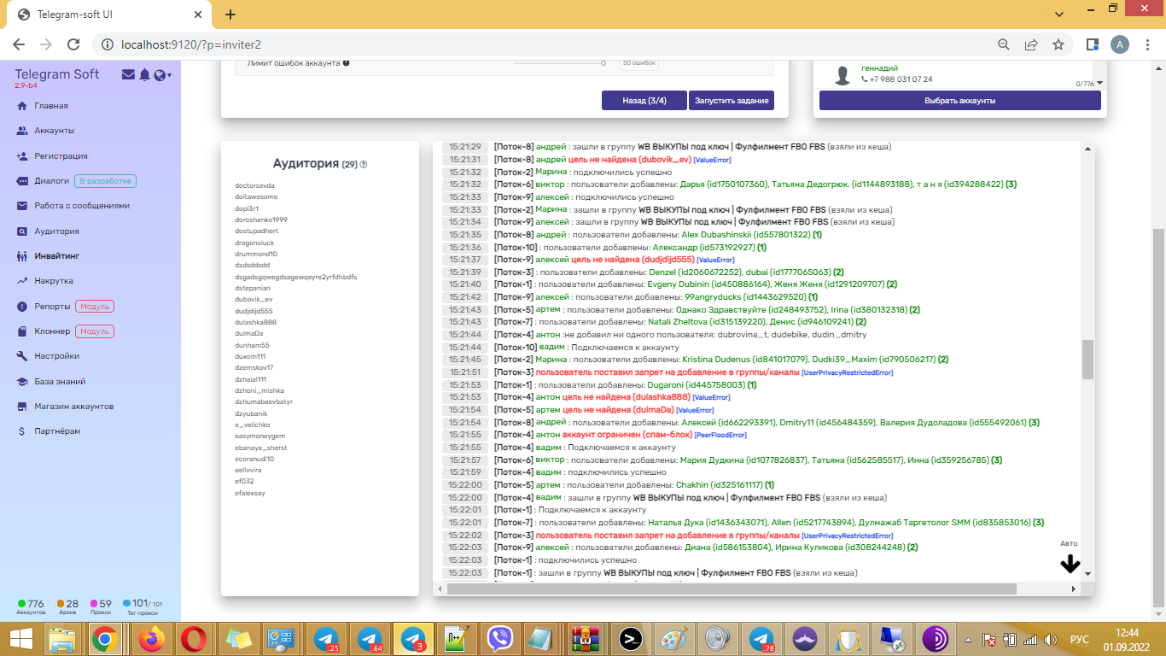Click the Магазин аккаунтов store icon
Image resolution: width=1166 pixels, height=656 pixels.
(22, 407)
